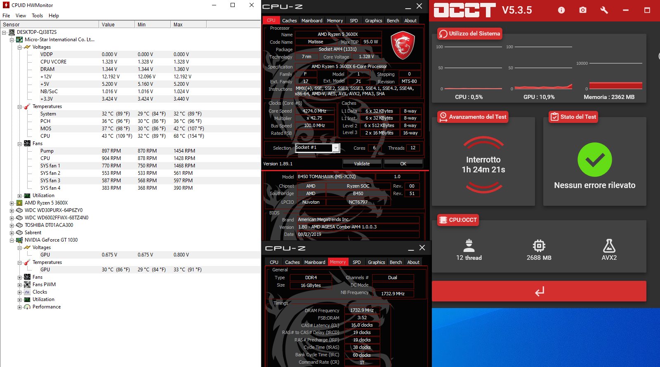Click the CPU usage graph in OCCT

click(x=473, y=68)
